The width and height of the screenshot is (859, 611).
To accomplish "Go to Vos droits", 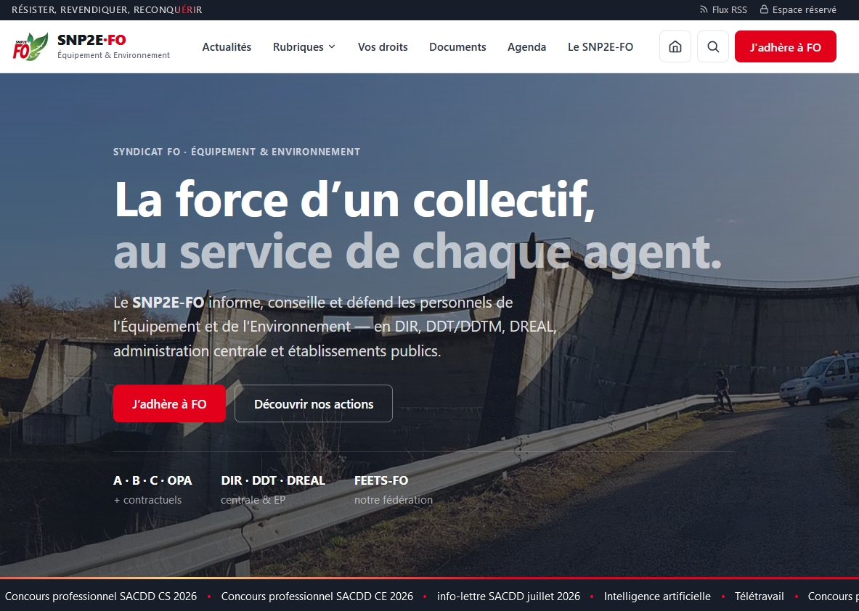I will point(383,47).
